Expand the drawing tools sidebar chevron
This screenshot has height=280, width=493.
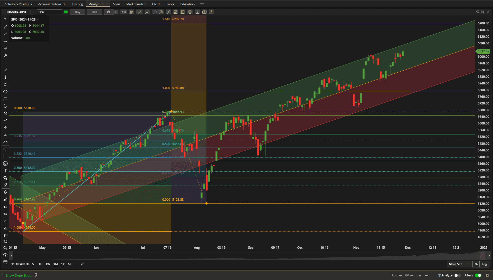(x=5, y=19)
